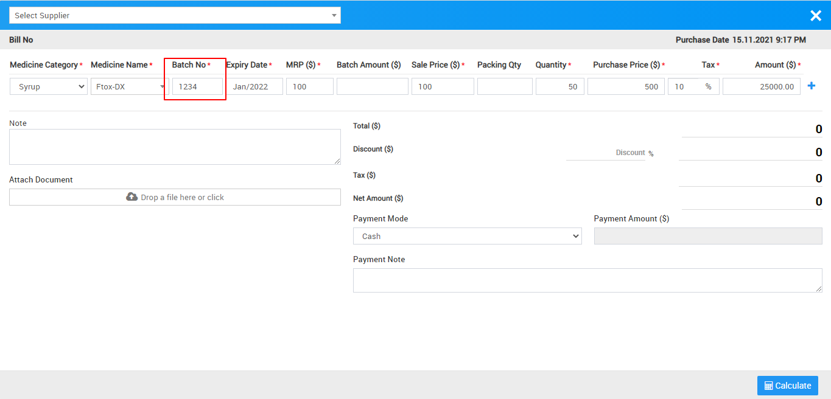Click the MRP input field
Screen dimensions: 831x399
coord(309,87)
